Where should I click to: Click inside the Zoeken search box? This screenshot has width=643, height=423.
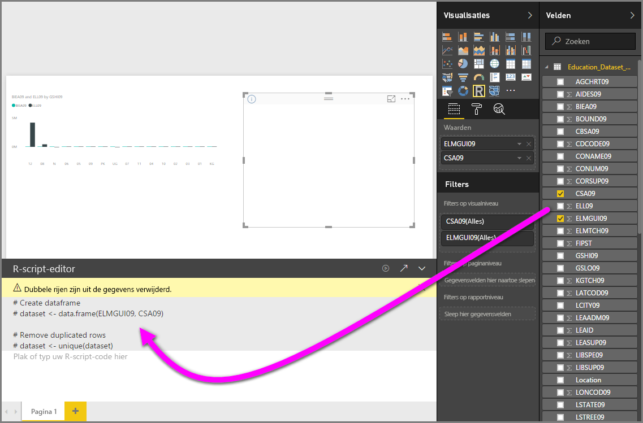coord(590,41)
